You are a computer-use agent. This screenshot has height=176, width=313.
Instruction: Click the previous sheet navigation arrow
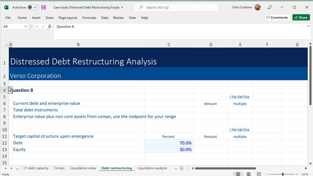pos(6,168)
